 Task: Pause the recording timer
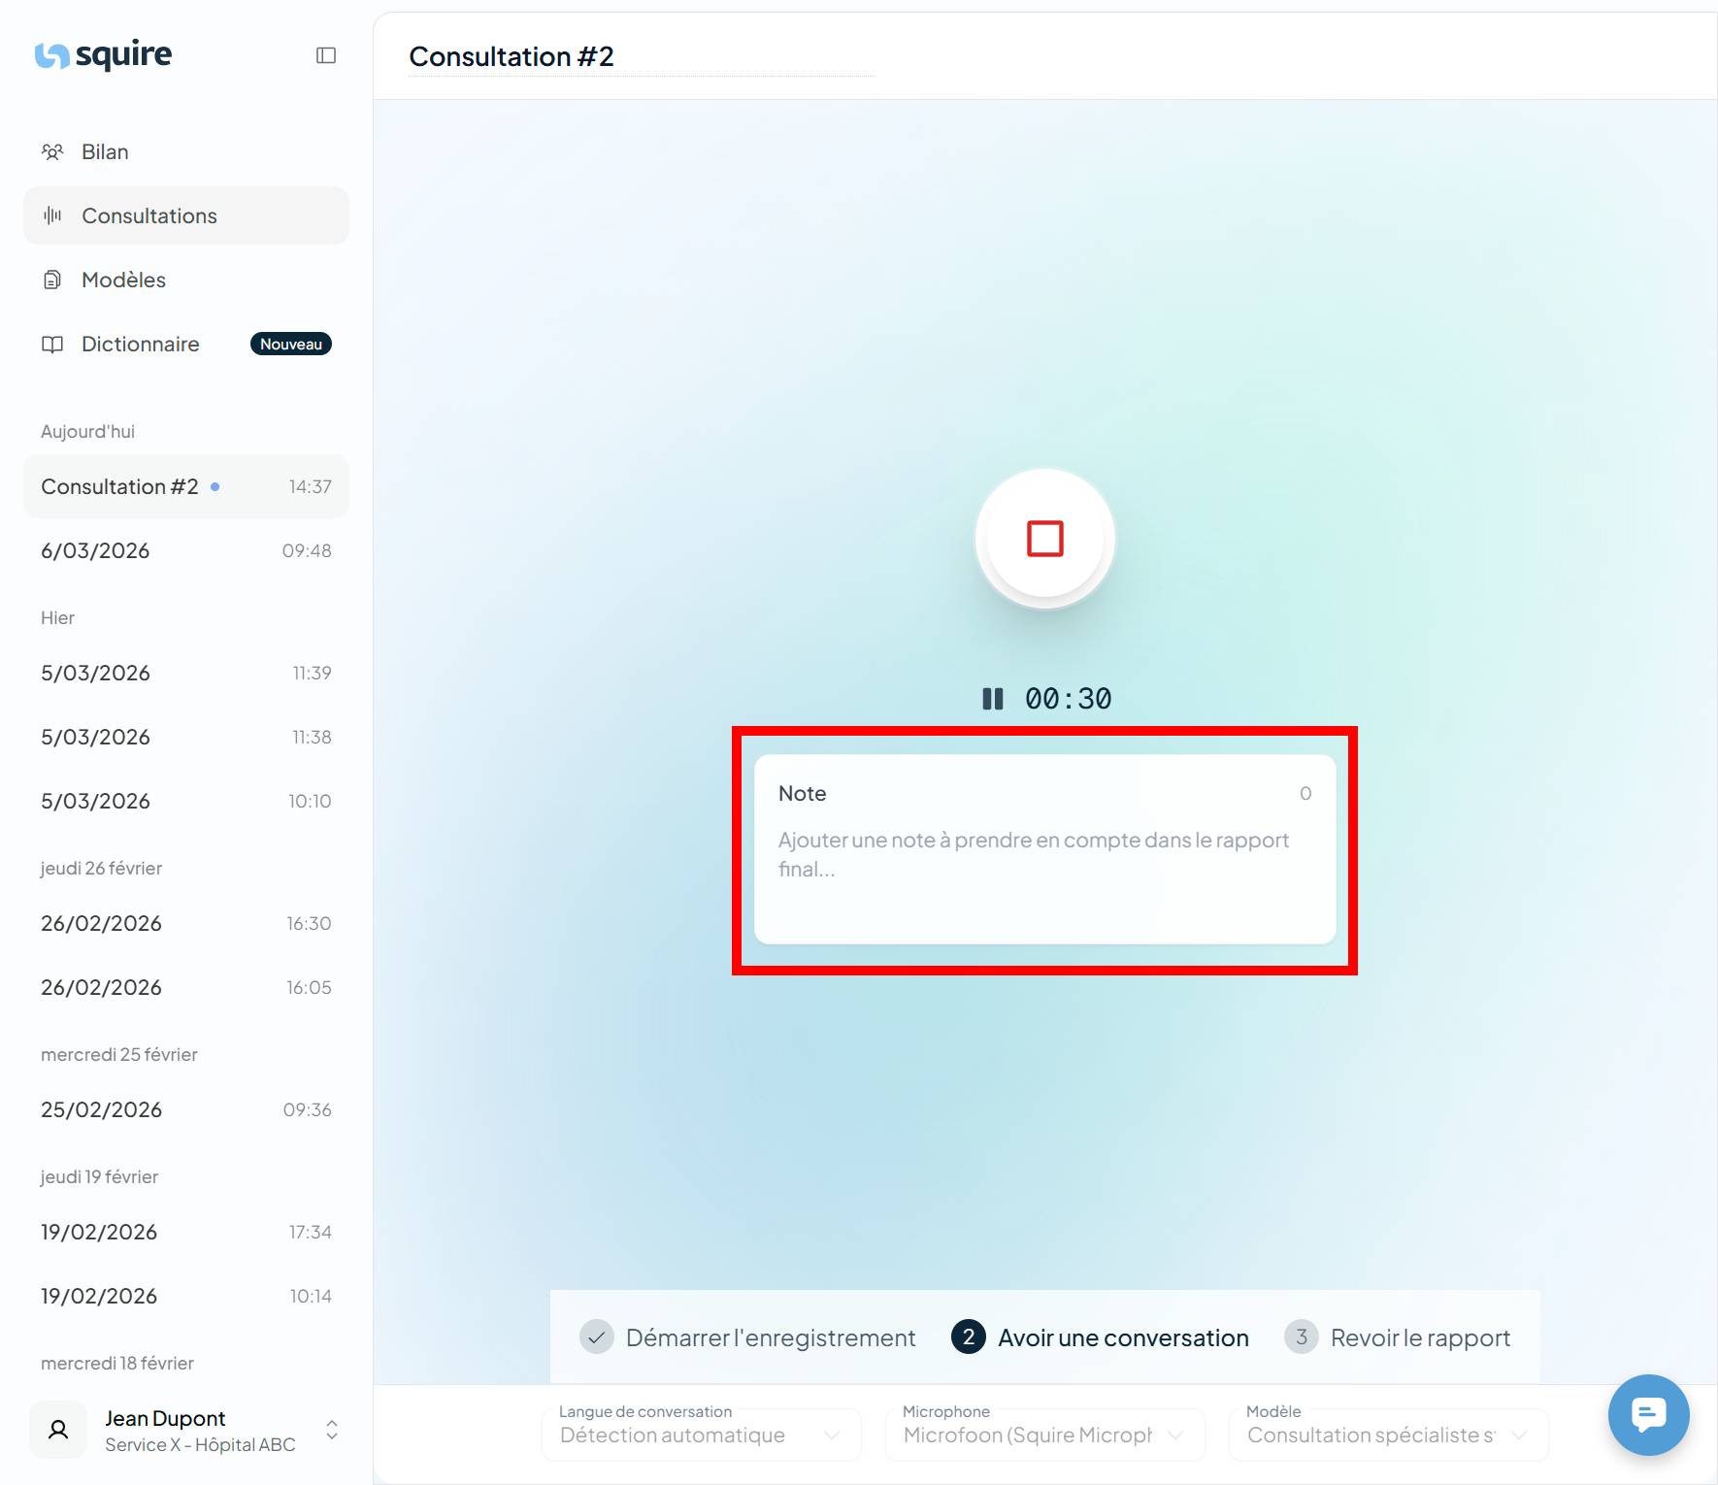click(x=992, y=699)
